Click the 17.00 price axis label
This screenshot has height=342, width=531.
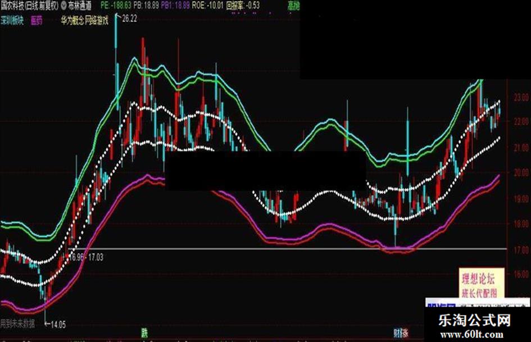point(521,250)
